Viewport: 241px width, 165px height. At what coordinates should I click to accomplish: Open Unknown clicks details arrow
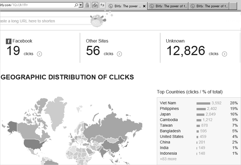(225, 54)
